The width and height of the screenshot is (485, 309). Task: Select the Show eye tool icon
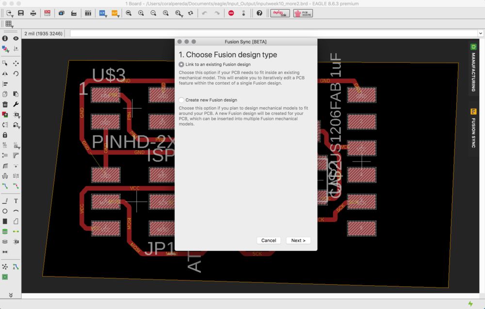[16, 39]
